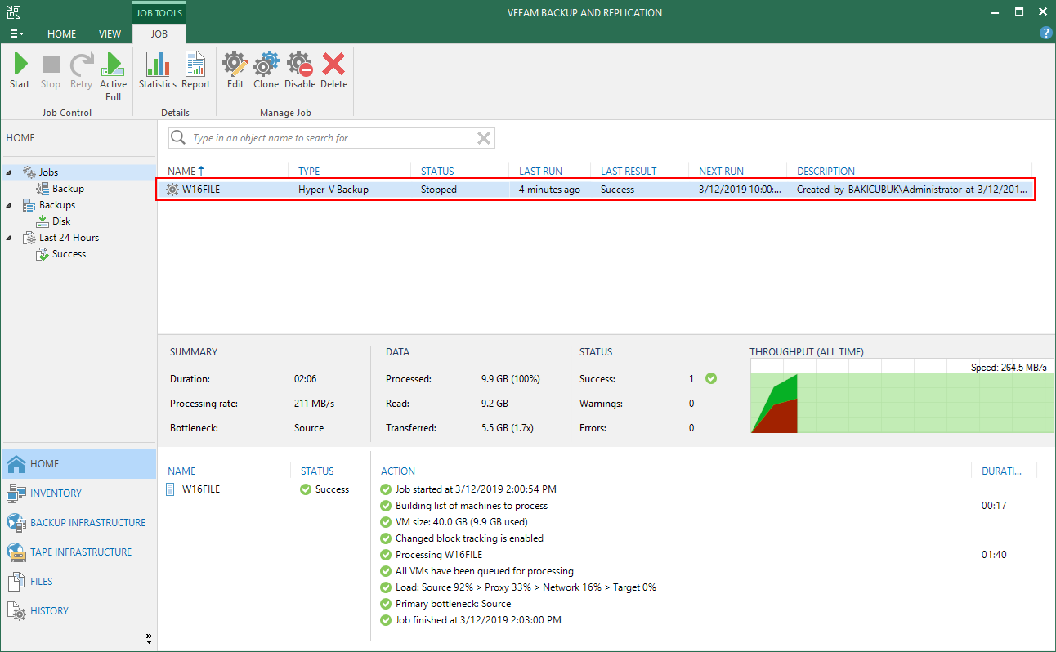Switch to the VIEW ribbon tab
The height and width of the screenshot is (652, 1056).
110,33
